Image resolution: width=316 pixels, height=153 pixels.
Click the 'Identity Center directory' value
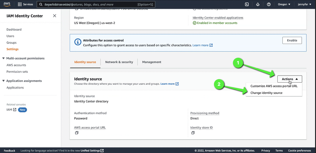tap(91, 101)
